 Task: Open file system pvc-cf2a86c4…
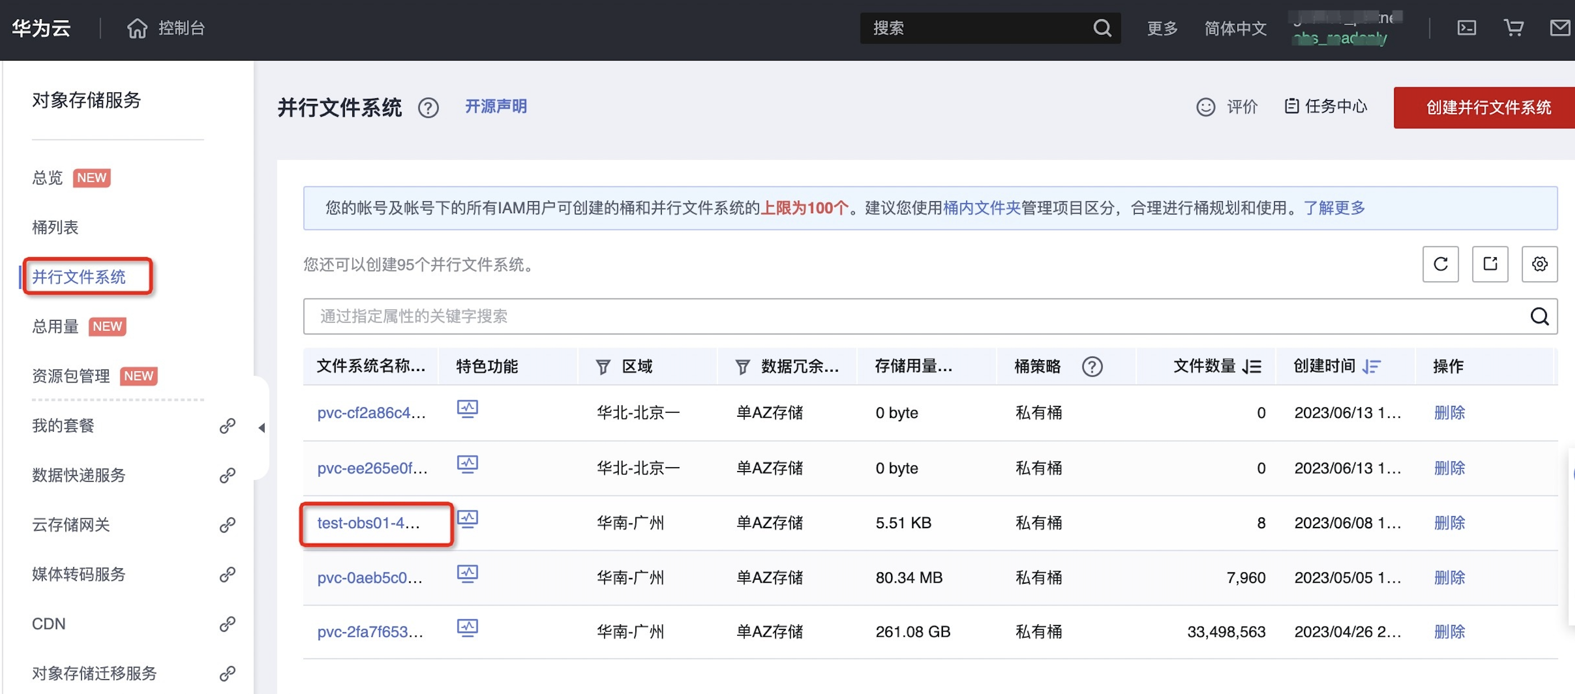[x=371, y=412]
